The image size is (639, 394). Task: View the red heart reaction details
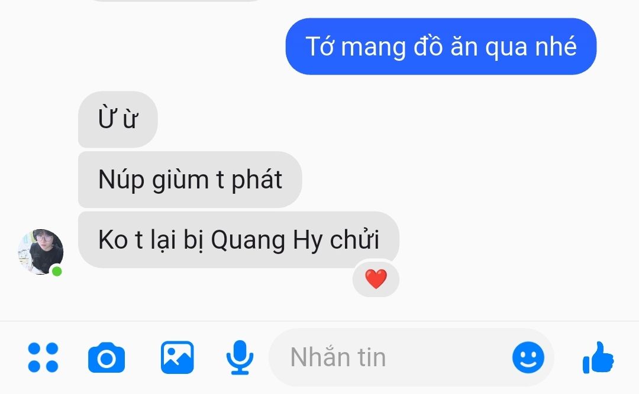pyautogui.click(x=376, y=279)
